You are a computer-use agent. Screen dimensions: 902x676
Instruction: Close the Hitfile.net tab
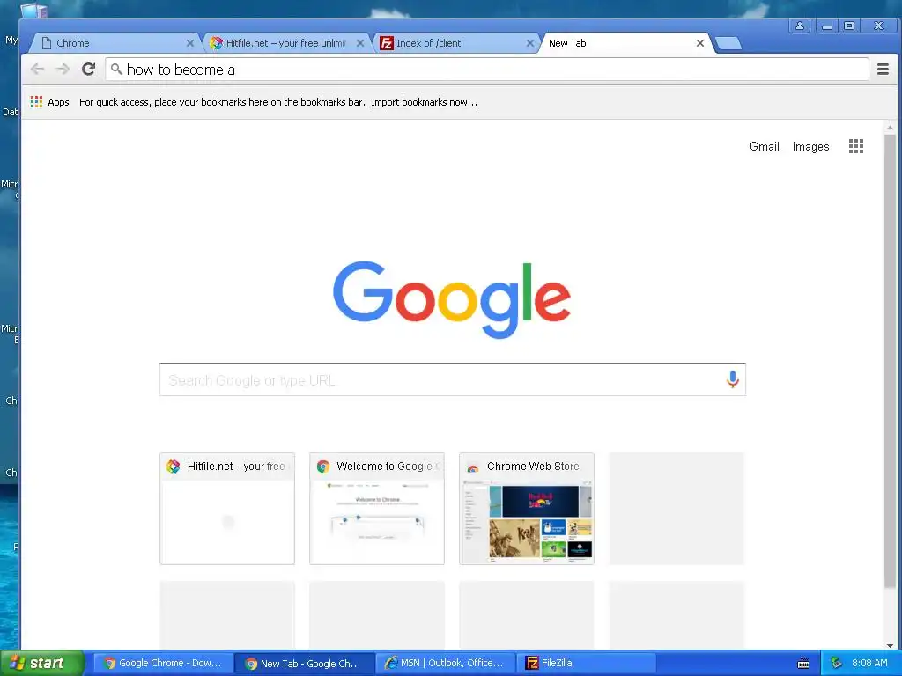click(360, 43)
